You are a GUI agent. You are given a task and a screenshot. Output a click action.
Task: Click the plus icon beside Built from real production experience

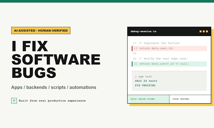pyautogui.click(x=14, y=101)
